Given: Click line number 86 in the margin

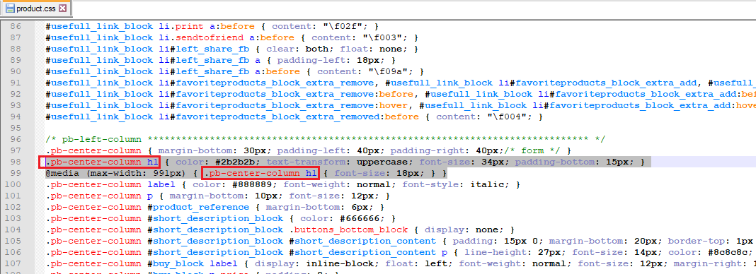Looking at the screenshot, I should (16, 26).
